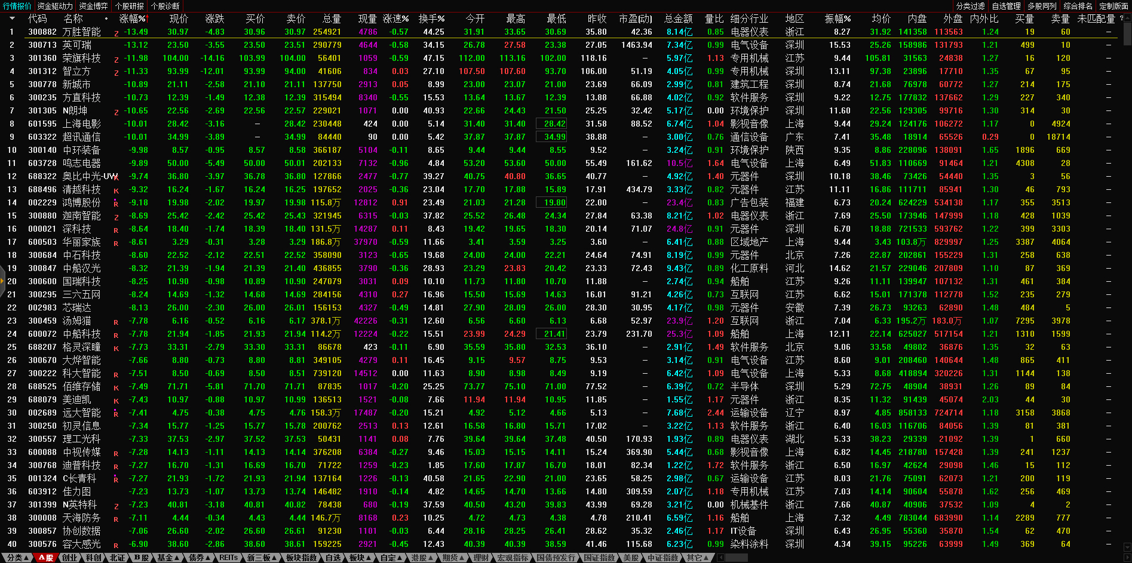Click the Z marker icon beside N朗坤
This screenshot has width=1132, height=563.
pyautogui.click(x=116, y=112)
